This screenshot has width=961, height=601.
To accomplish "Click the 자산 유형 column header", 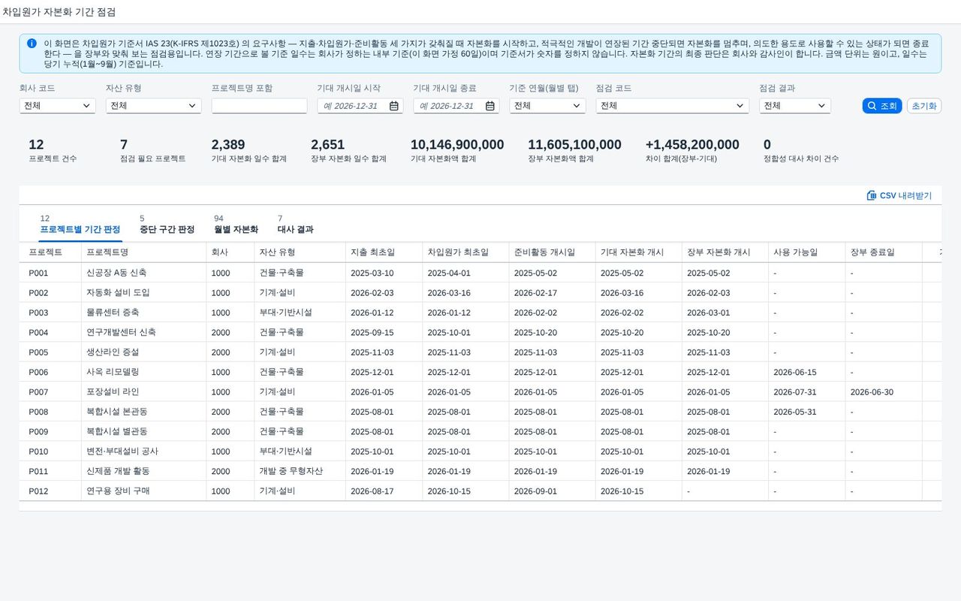I will coord(300,252).
